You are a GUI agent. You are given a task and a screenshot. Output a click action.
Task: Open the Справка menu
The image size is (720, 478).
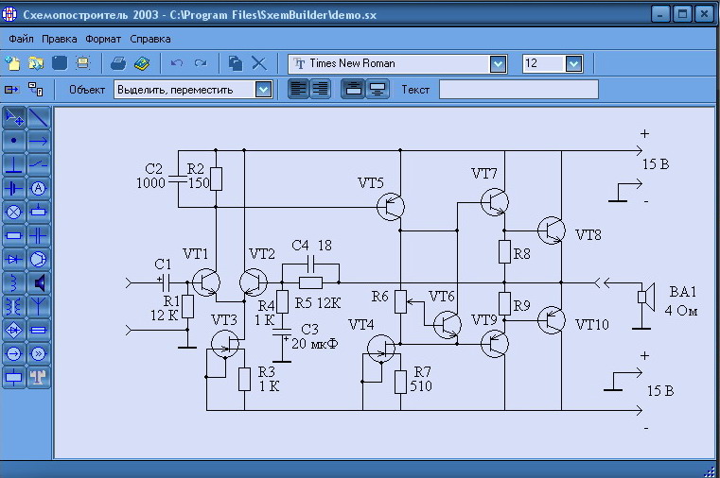coord(150,39)
